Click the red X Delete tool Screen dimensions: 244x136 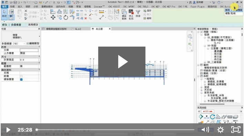tap(85, 18)
